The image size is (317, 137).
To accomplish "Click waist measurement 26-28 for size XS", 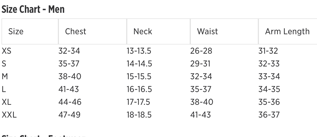I will 201,51.
